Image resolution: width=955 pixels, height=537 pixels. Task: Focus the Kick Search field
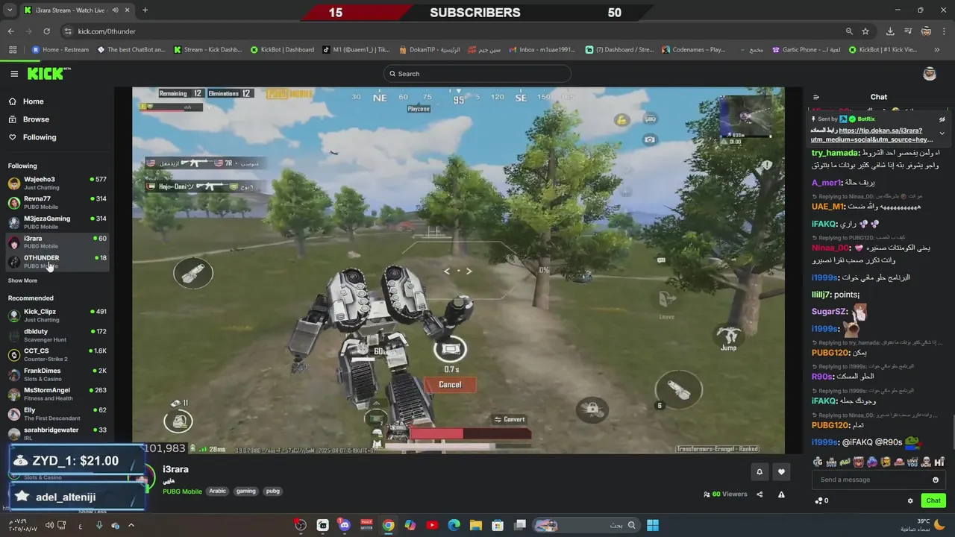coord(477,74)
